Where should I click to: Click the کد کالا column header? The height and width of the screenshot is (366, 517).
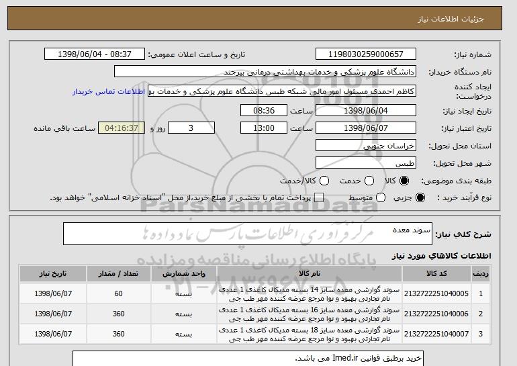[x=436, y=274]
